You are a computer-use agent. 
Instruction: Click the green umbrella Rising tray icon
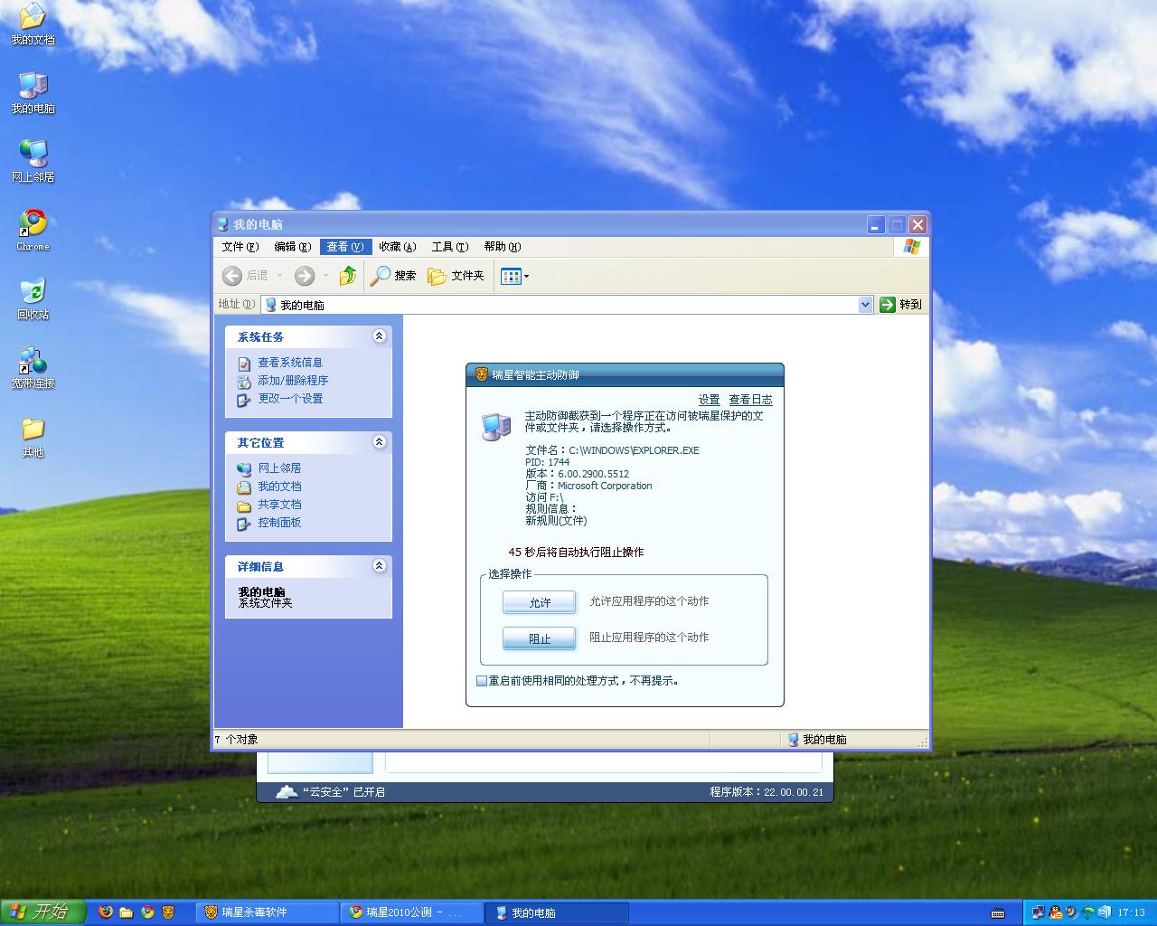pos(1088,912)
